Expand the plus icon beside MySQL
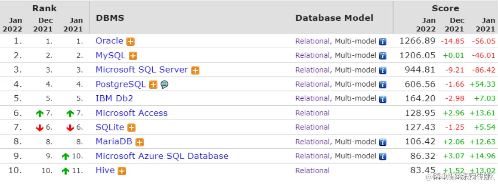The width and height of the screenshot is (498, 184). 133,56
